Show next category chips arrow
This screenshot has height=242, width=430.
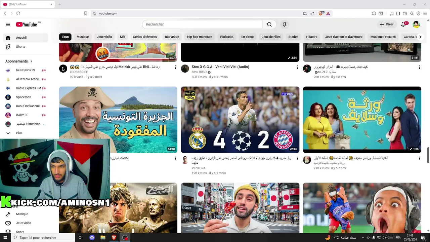click(420, 37)
